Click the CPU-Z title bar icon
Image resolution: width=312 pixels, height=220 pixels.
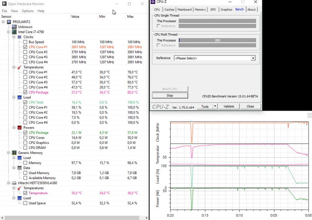[x=153, y=2]
